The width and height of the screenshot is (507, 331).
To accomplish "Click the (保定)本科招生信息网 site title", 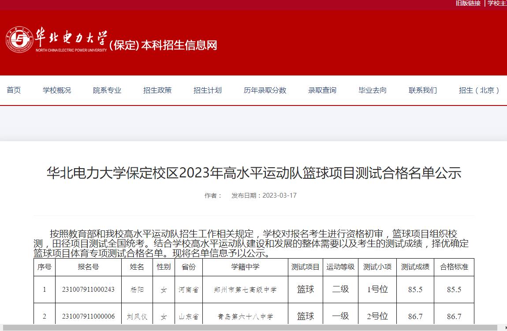I will pyautogui.click(x=163, y=45).
